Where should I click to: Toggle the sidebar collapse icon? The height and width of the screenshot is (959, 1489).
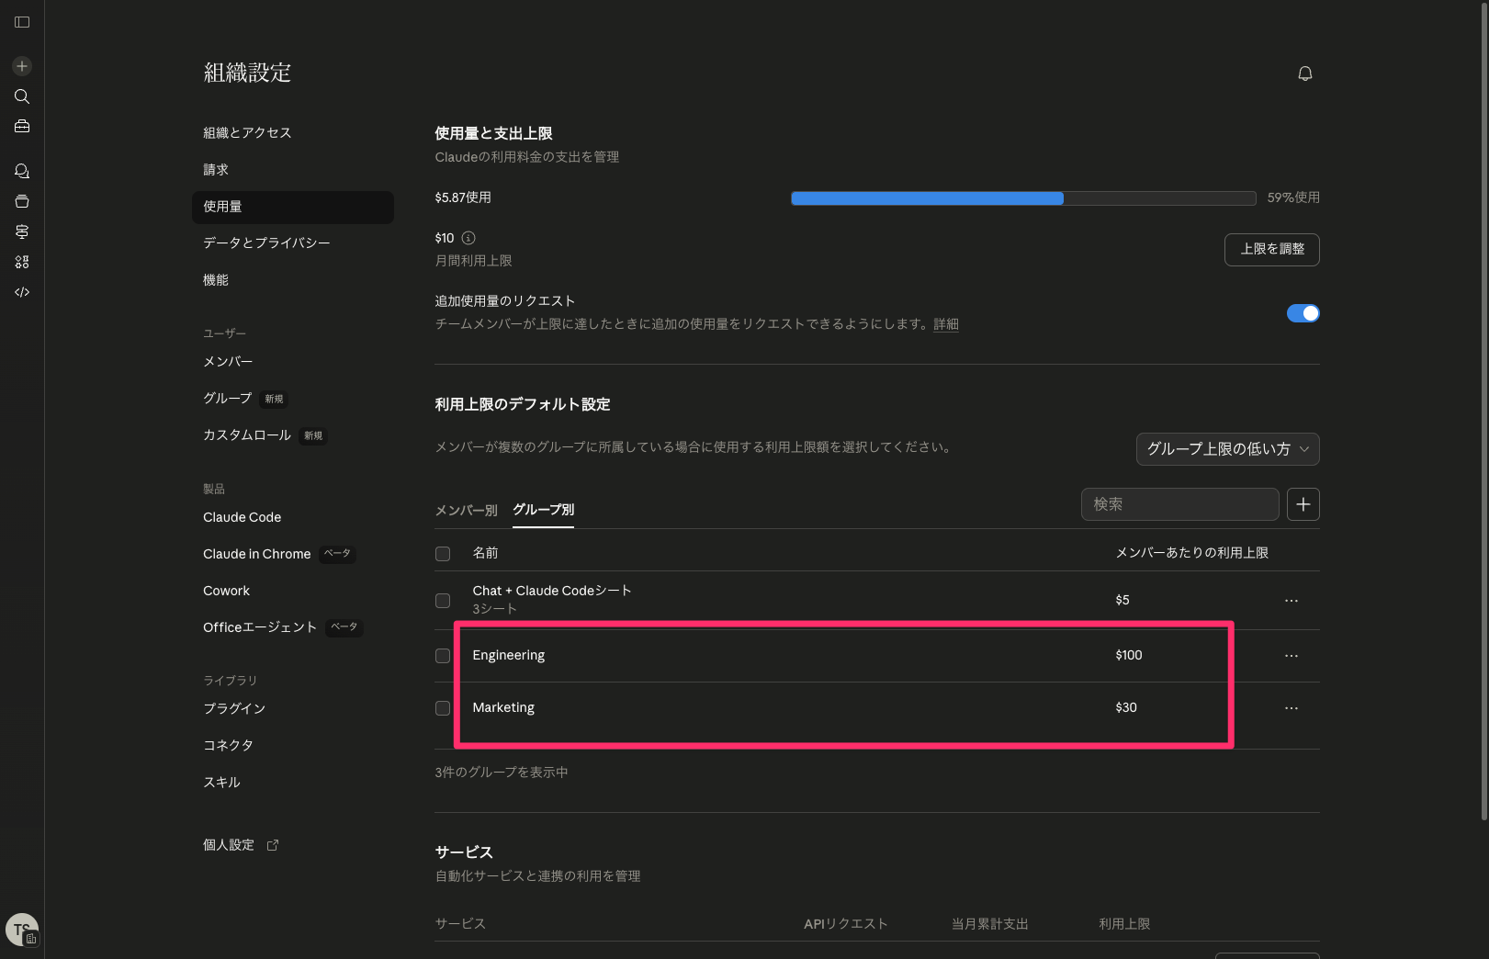21,22
